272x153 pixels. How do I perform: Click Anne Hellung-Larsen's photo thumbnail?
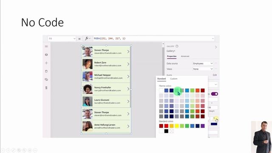point(88,126)
